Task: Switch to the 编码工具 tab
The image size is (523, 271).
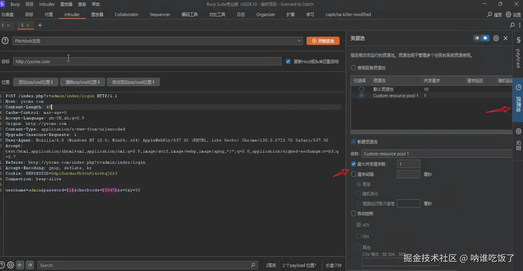Action: [x=189, y=15]
